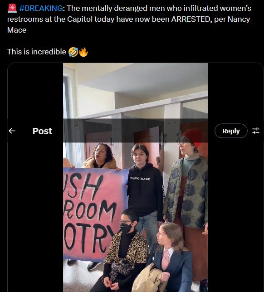264x292 pixels.
Task: Click the rolling laughing emoji
Action: pyautogui.click(x=73, y=52)
